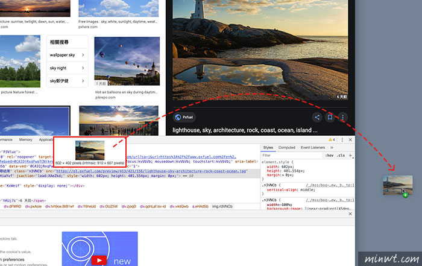Select the P3Vluc element line
Viewport: 422px width, 266px height.
click(x=11, y=152)
